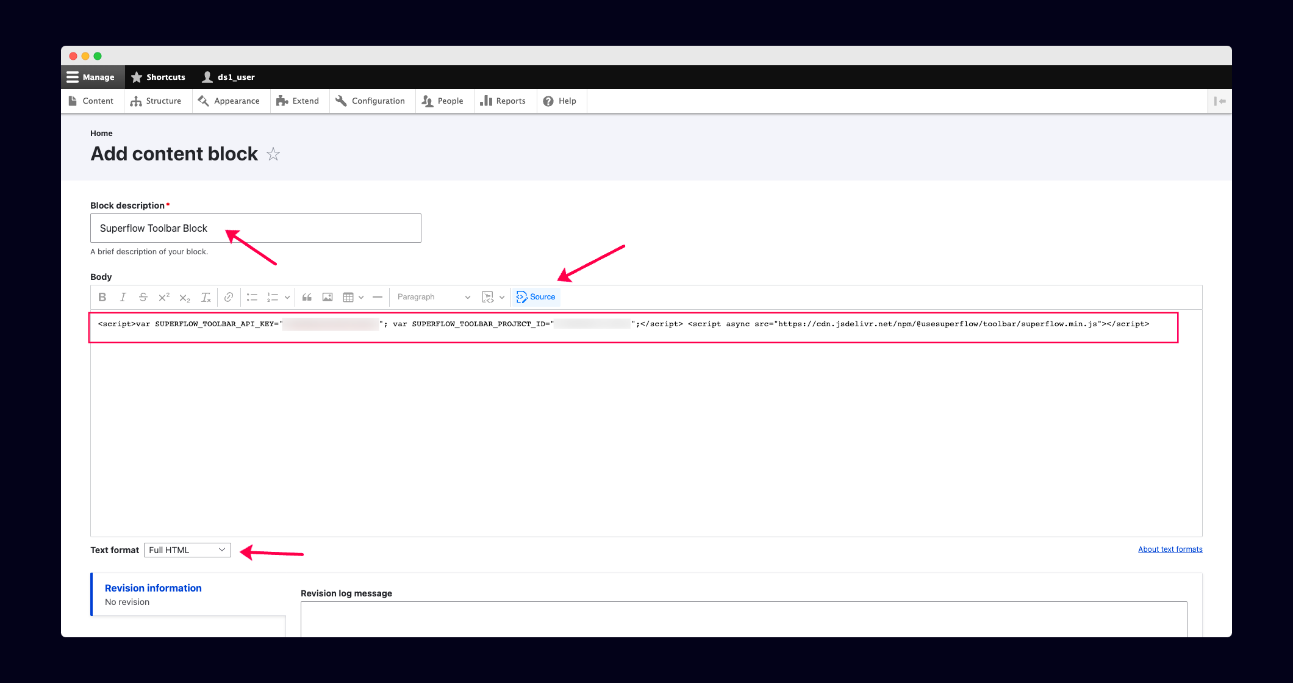Toggle the Manage toolbar tray
This screenshot has height=683, width=1293.
(x=91, y=77)
